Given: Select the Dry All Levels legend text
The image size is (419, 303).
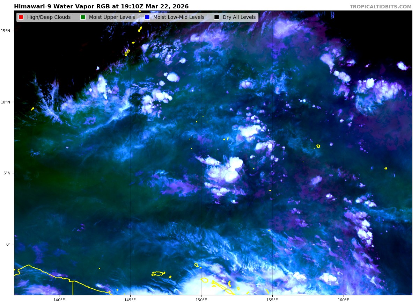Looking at the screenshot, I should click(239, 17).
